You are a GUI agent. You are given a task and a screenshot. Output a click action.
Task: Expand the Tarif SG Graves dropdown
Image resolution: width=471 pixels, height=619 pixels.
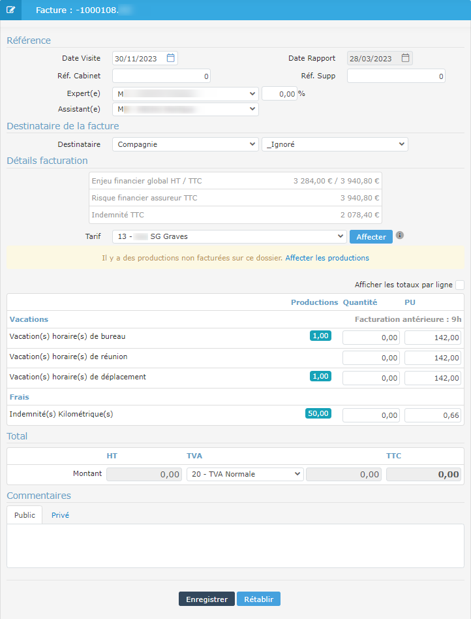point(229,236)
